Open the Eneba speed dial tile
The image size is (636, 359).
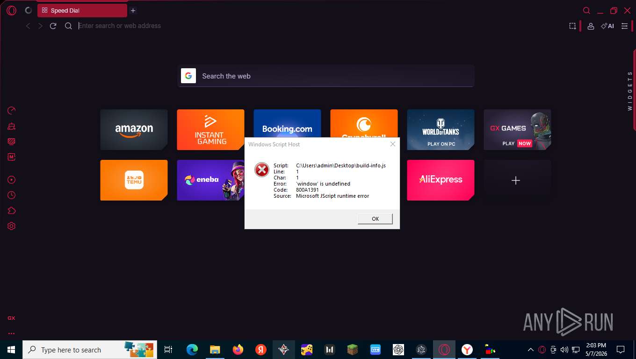(x=210, y=180)
